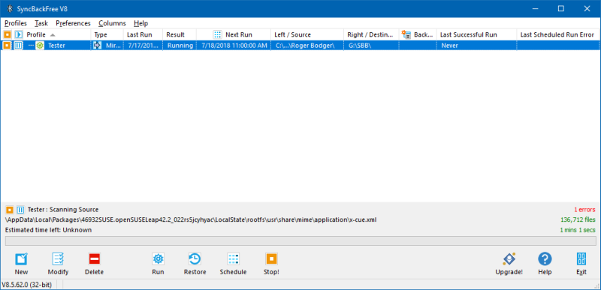Click the mirror type icon in Tester row
601x290 pixels.
[98, 46]
